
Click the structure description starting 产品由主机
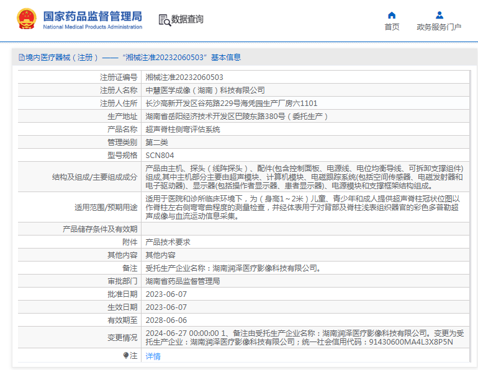click(x=305, y=177)
